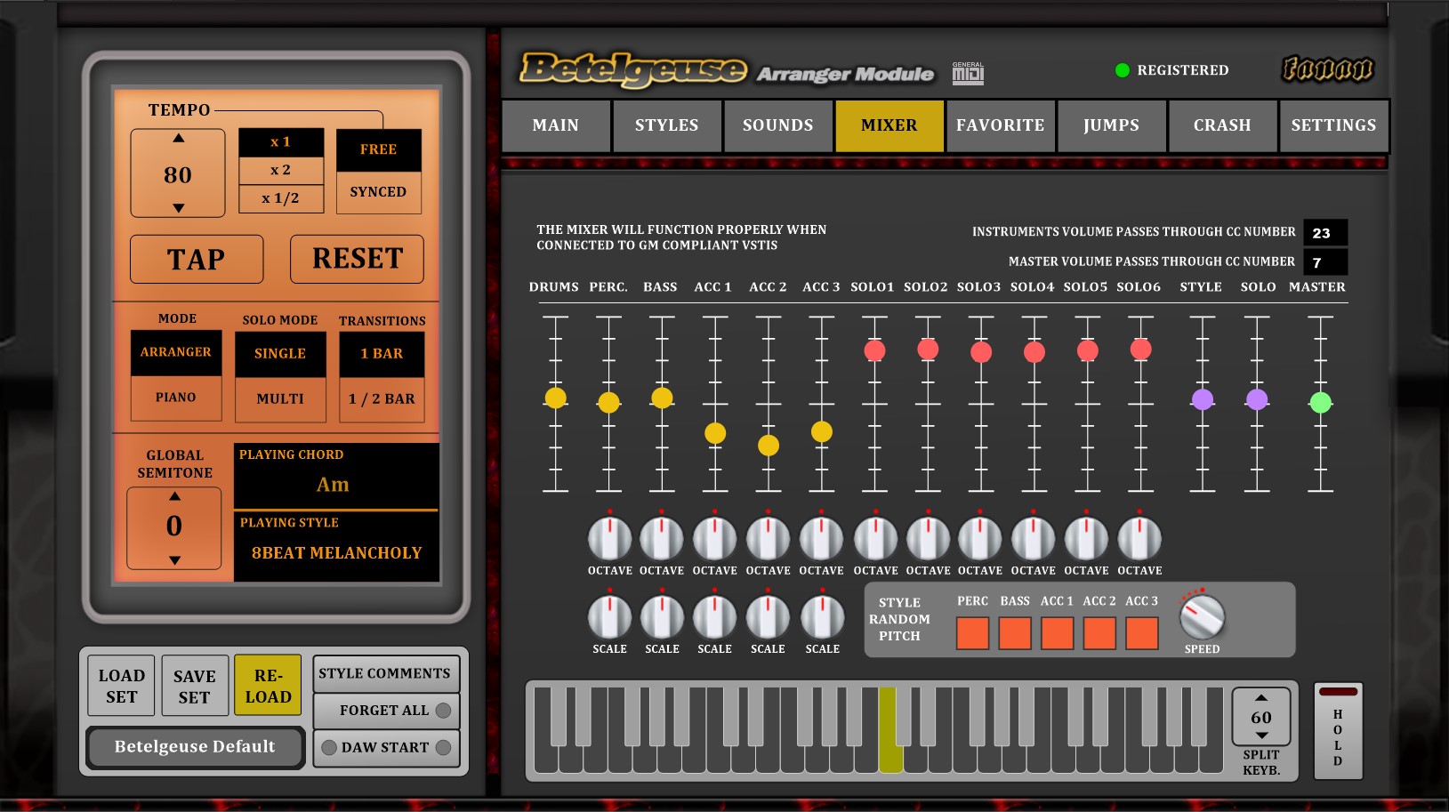This screenshot has height=812, width=1449.
Task: Click the Speed knob in Style Random Pitch
Action: tap(1202, 615)
